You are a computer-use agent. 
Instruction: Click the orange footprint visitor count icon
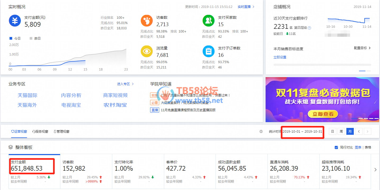click(x=147, y=21)
